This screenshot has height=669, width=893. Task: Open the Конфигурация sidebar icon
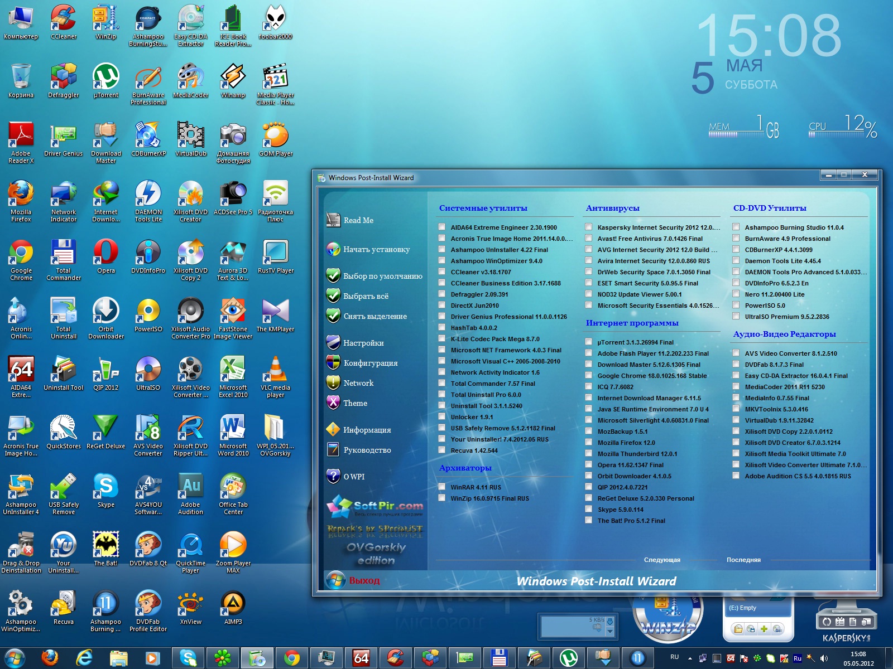point(367,363)
